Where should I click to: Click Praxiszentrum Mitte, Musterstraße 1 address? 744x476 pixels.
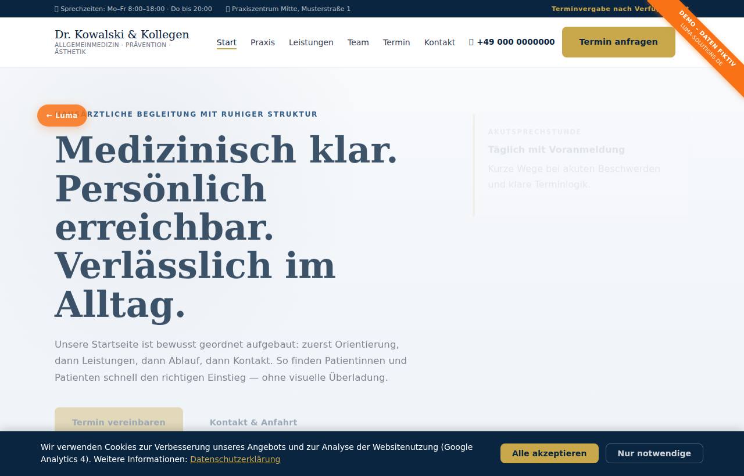coord(288,9)
